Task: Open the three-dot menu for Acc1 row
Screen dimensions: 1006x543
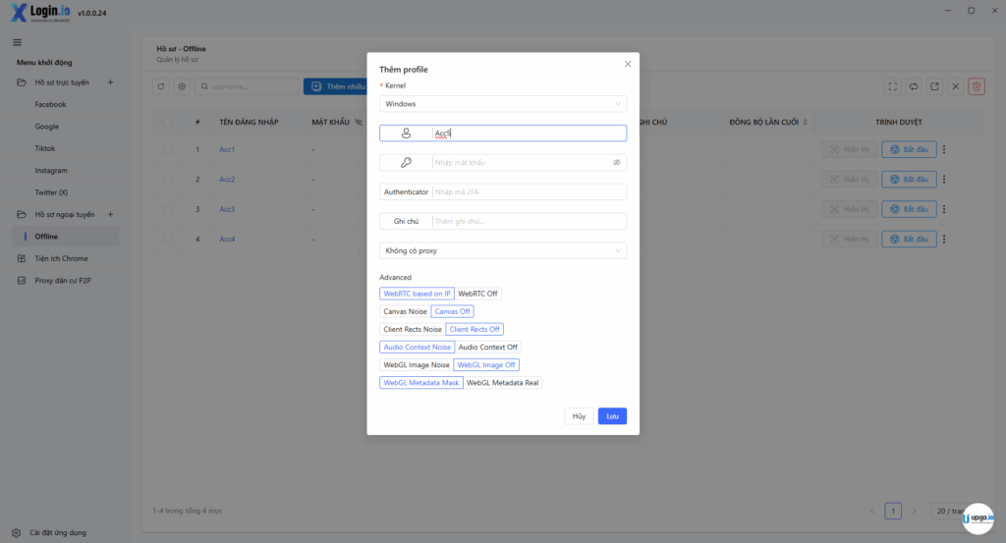Action: click(944, 150)
